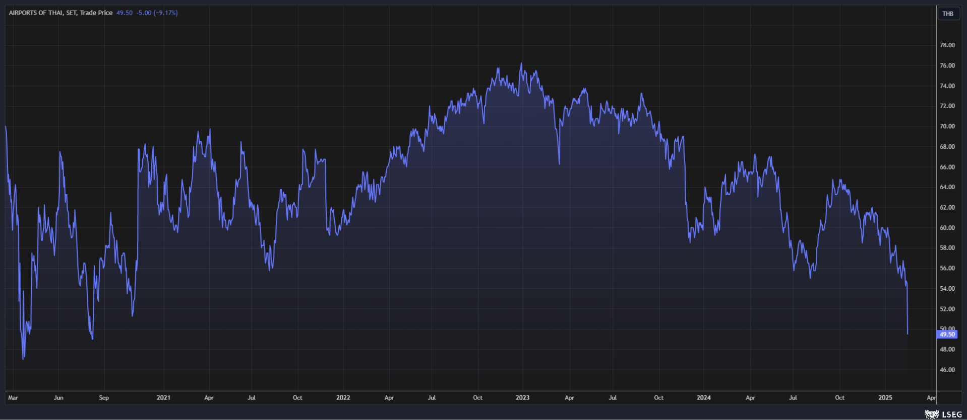Click the 78.00 price axis label
The width and height of the screenshot is (967, 420).
(x=947, y=45)
